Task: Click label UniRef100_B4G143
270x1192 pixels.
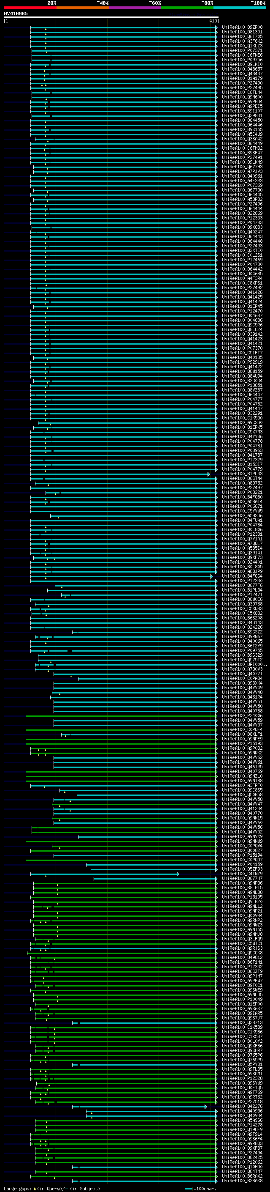Action: 242,622
